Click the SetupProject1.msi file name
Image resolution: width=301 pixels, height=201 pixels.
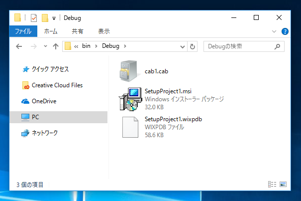pos(168,91)
